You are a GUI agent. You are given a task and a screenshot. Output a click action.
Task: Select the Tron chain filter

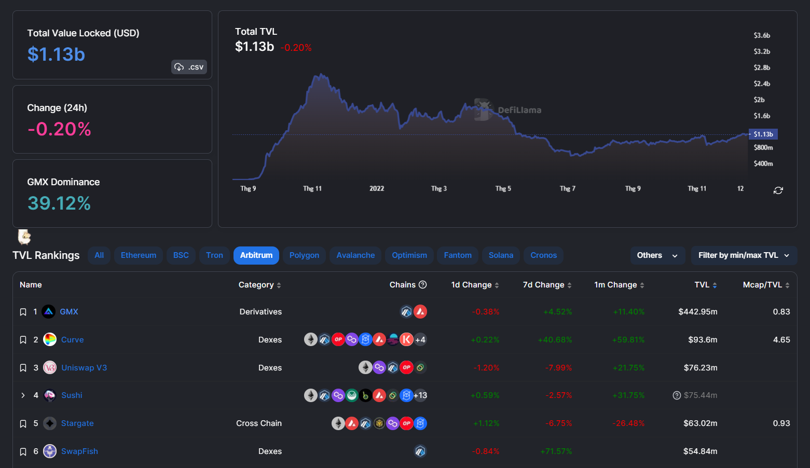click(x=214, y=255)
